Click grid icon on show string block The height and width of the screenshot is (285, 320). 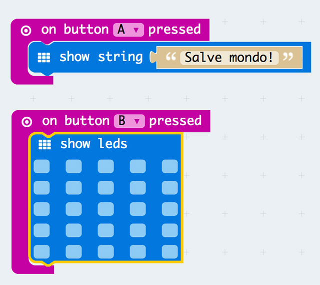tap(44, 58)
